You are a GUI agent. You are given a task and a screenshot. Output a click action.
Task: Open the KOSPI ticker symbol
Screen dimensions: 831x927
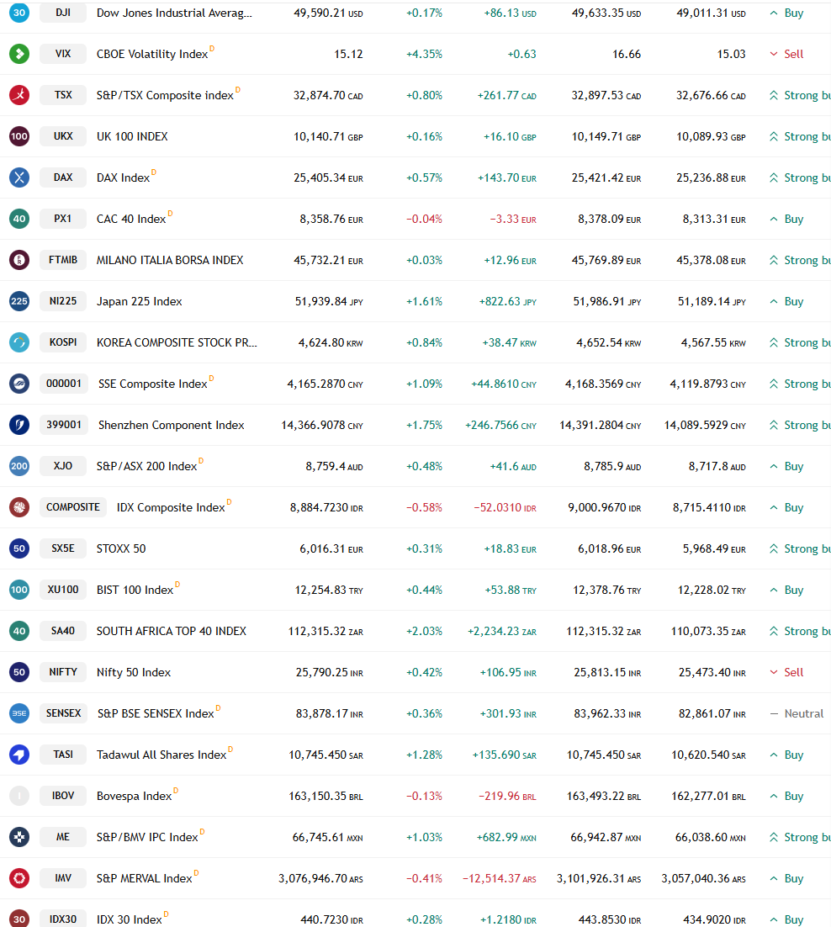tap(63, 342)
